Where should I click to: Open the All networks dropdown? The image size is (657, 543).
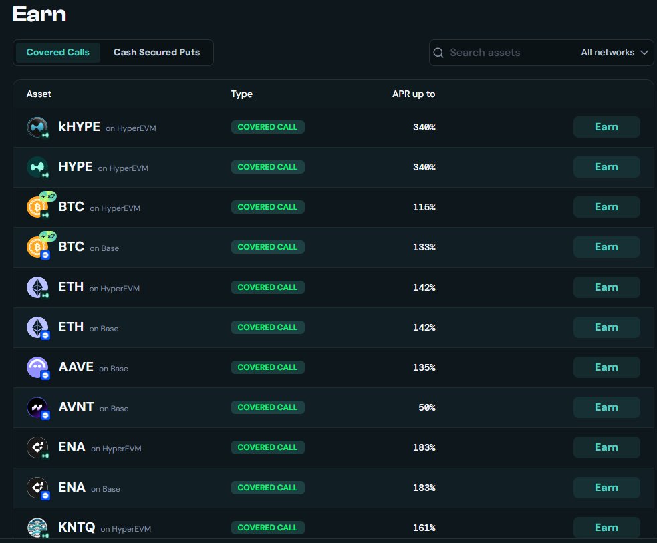(615, 52)
